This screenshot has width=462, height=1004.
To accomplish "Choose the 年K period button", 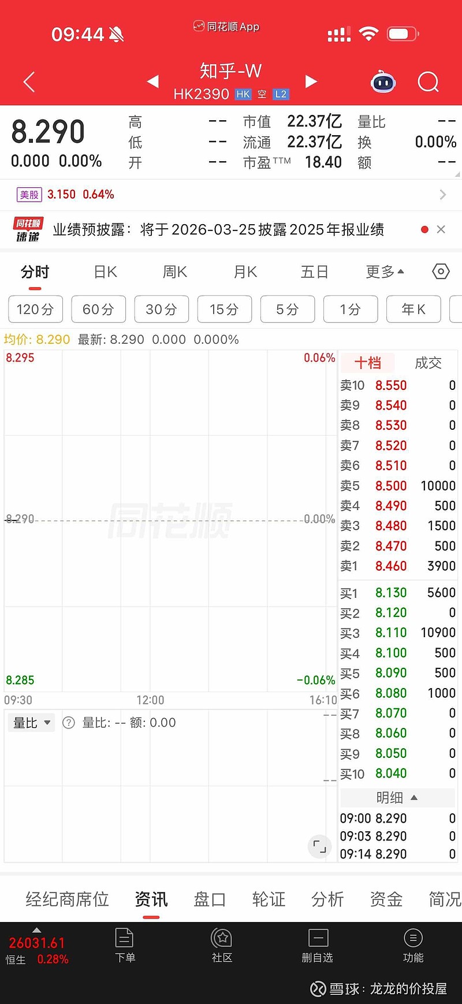I will [413, 309].
